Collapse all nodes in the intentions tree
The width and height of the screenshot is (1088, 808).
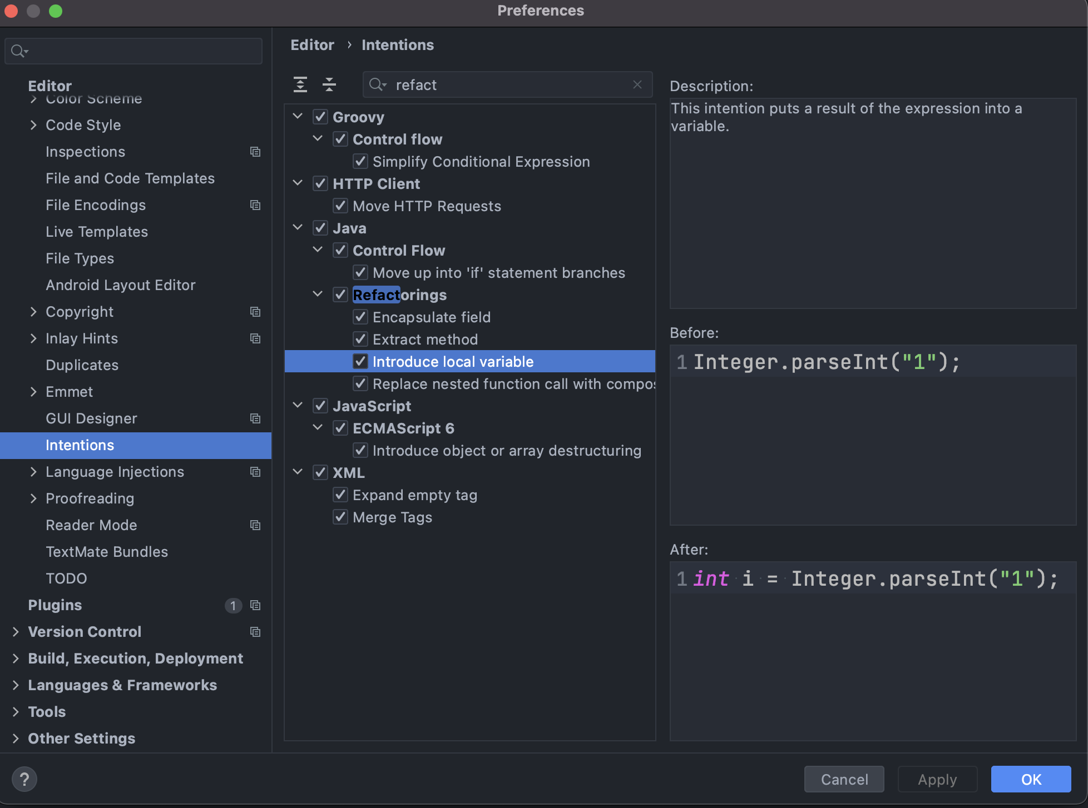(x=329, y=84)
